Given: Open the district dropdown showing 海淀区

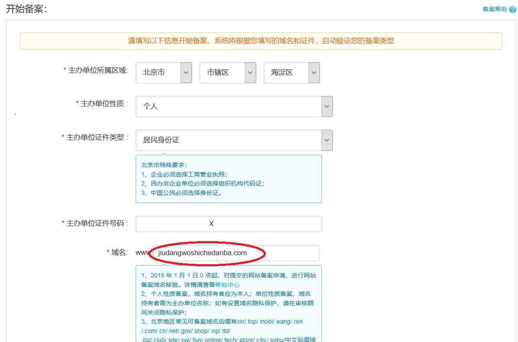Looking at the screenshot, I should (x=289, y=72).
